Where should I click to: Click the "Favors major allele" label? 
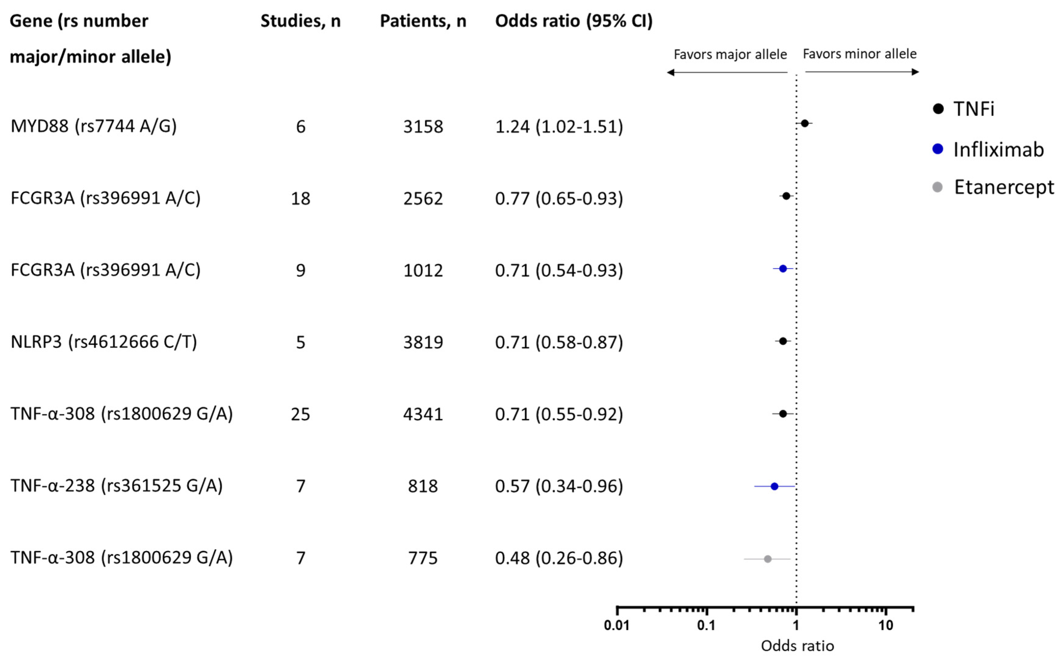click(x=730, y=54)
